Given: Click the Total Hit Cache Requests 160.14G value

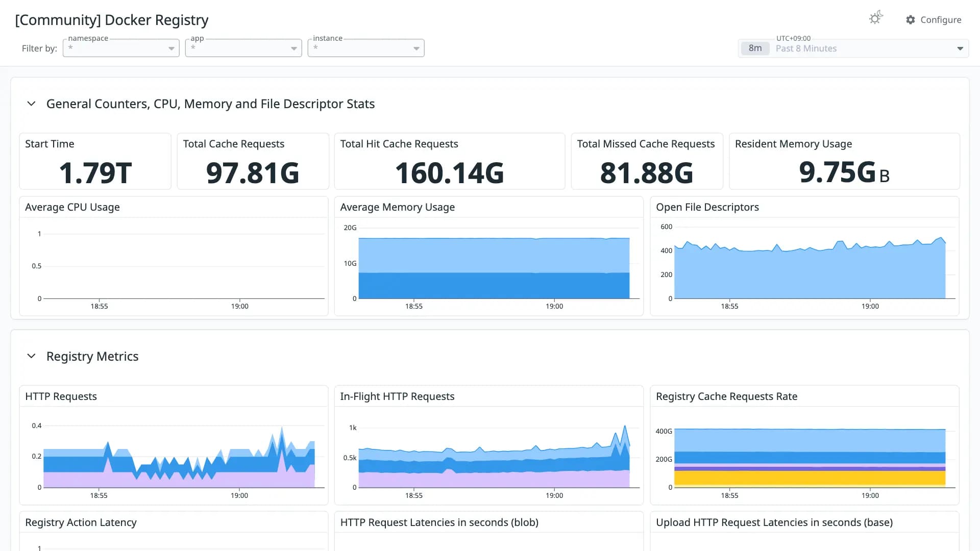Looking at the screenshot, I should [450, 173].
